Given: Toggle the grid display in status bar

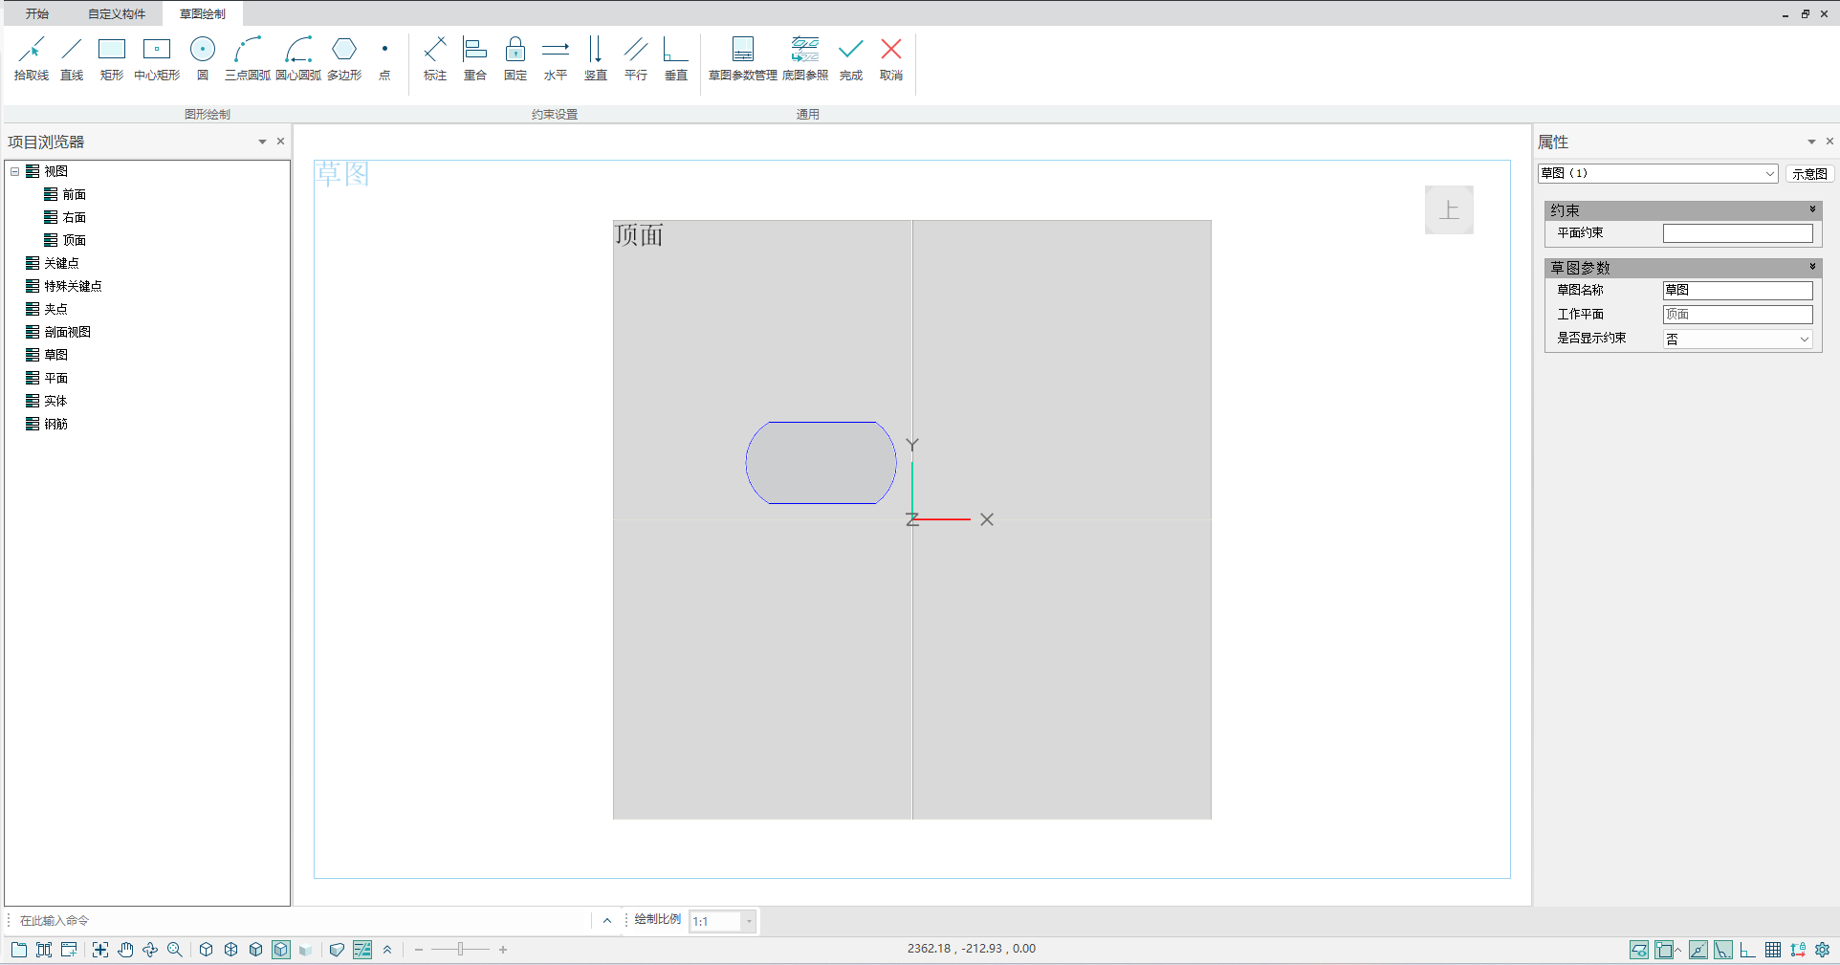Looking at the screenshot, I should point(1772,950).
